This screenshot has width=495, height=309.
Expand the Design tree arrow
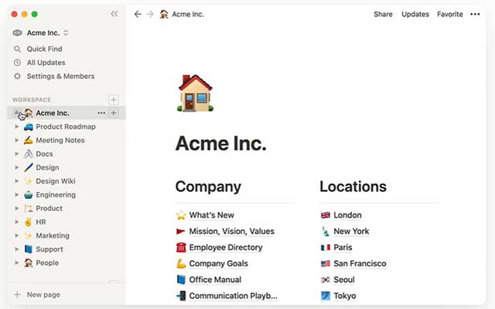[17, 167]
